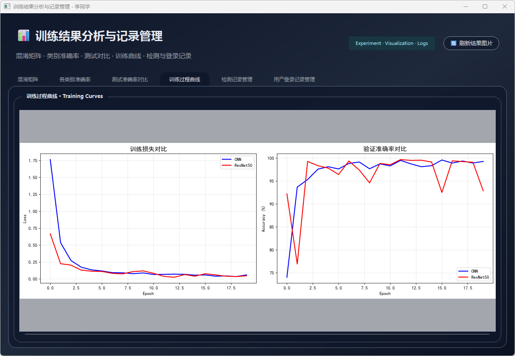Click the 训练过程曲线 · Training Curves group title

coord(65,96)
